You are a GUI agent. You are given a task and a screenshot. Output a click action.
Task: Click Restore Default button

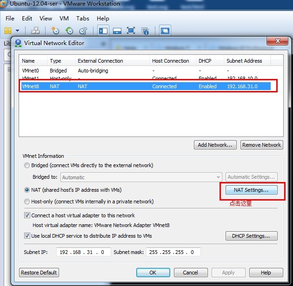pyautogui.click(x=39, y=273)
